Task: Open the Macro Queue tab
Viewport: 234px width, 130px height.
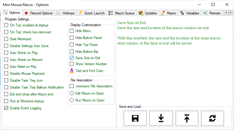Action: point(121,13)
